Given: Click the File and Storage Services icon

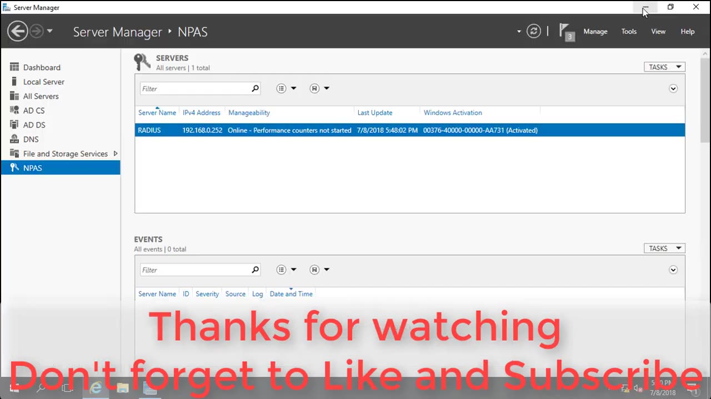Looking at the screenshot, I should click(14, 154).
